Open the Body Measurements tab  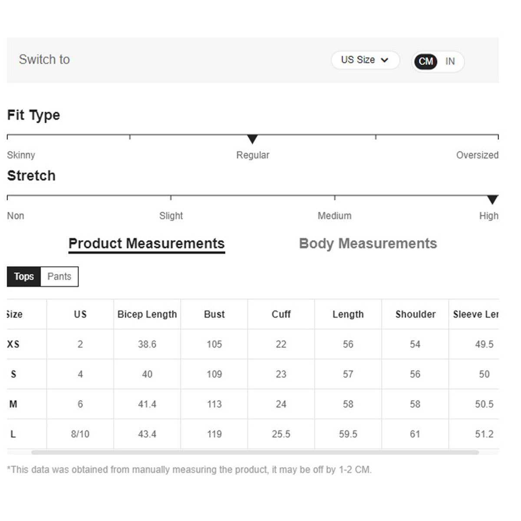(x=368, y=244)
